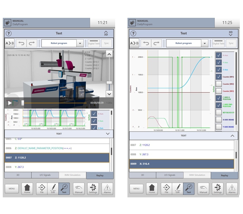Screen dimensions: 243x214
Task: Enable Counter [002] checkbox
Action: [x=219, y=84]
